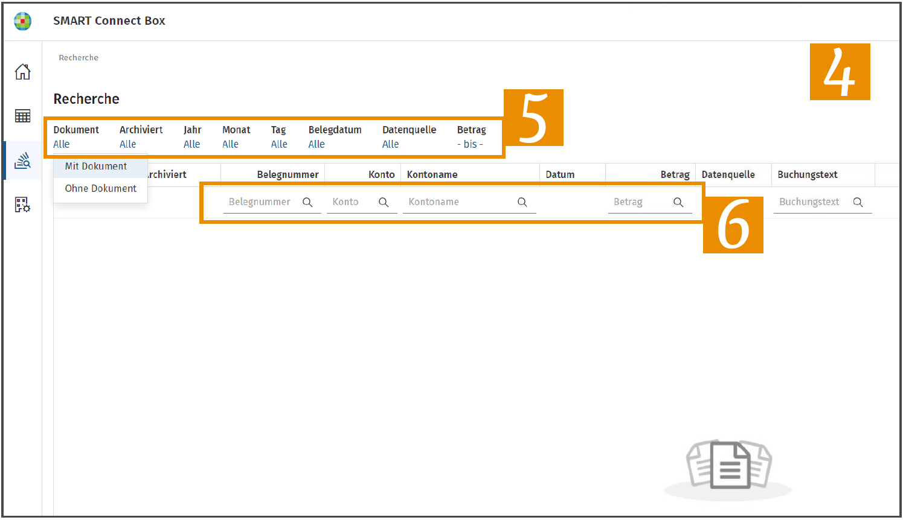Click the Betrag search magnifier icon
Image resolution: width=903 pixels, height=520 pixels.
pos(678,202)
